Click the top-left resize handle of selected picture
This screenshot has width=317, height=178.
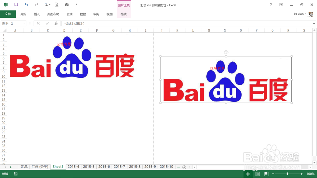pyautogui.click(x=160, y=57)
